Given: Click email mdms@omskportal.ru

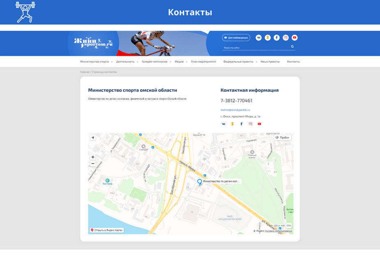Looking at the screenshot, I should click(x=235, y=110).
